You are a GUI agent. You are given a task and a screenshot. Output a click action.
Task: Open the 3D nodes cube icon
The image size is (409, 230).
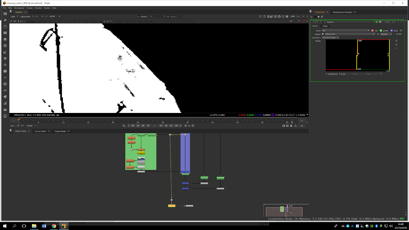5,71
